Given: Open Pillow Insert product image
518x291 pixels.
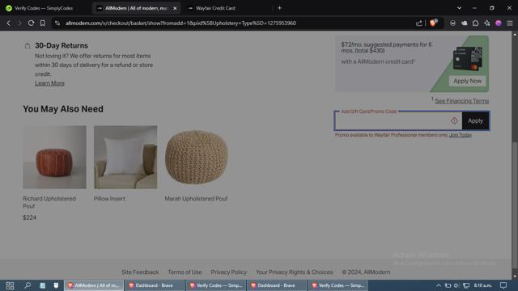Looking at the screenshot, I should (x=125, y=157).
